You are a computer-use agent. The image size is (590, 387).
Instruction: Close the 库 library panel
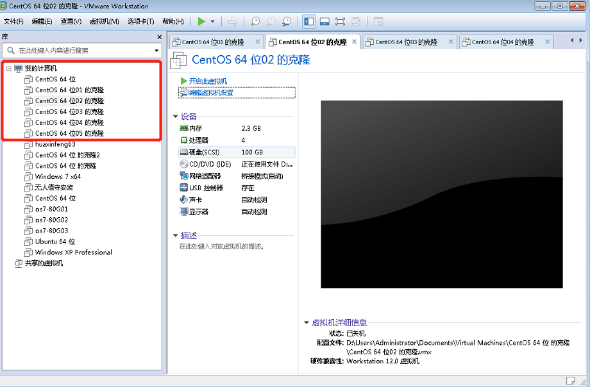pyautogui.click(x=159, y=37)
